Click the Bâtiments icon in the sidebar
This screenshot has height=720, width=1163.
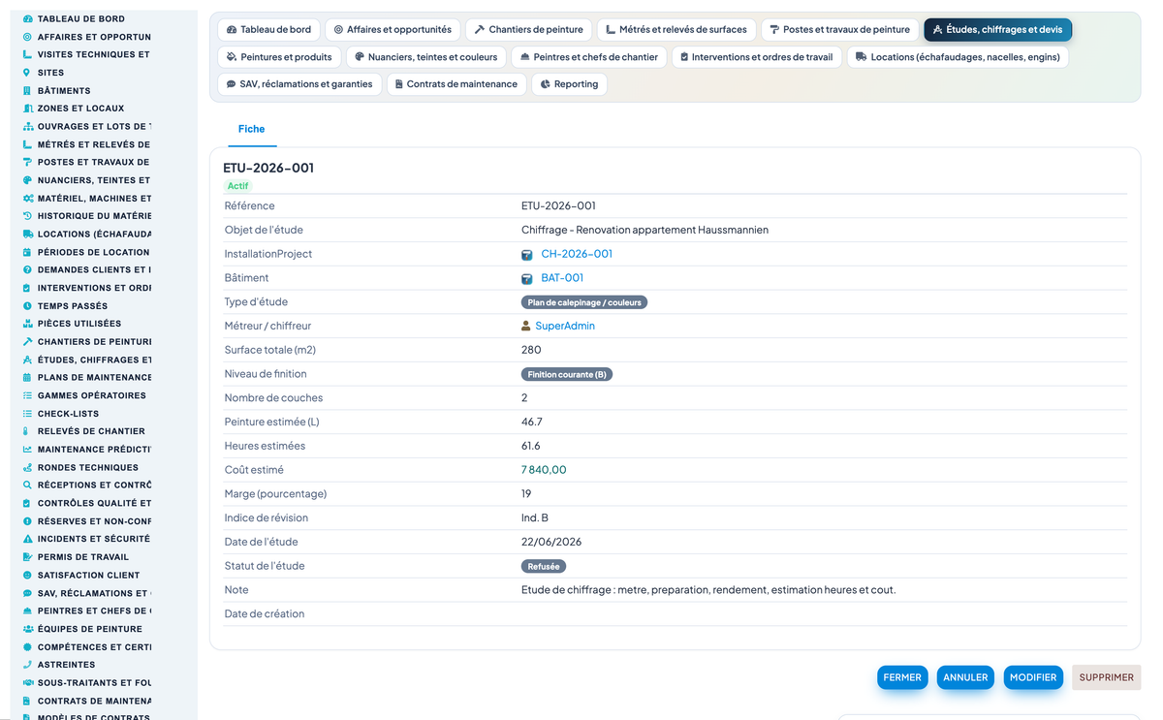[x=28, y=90]
